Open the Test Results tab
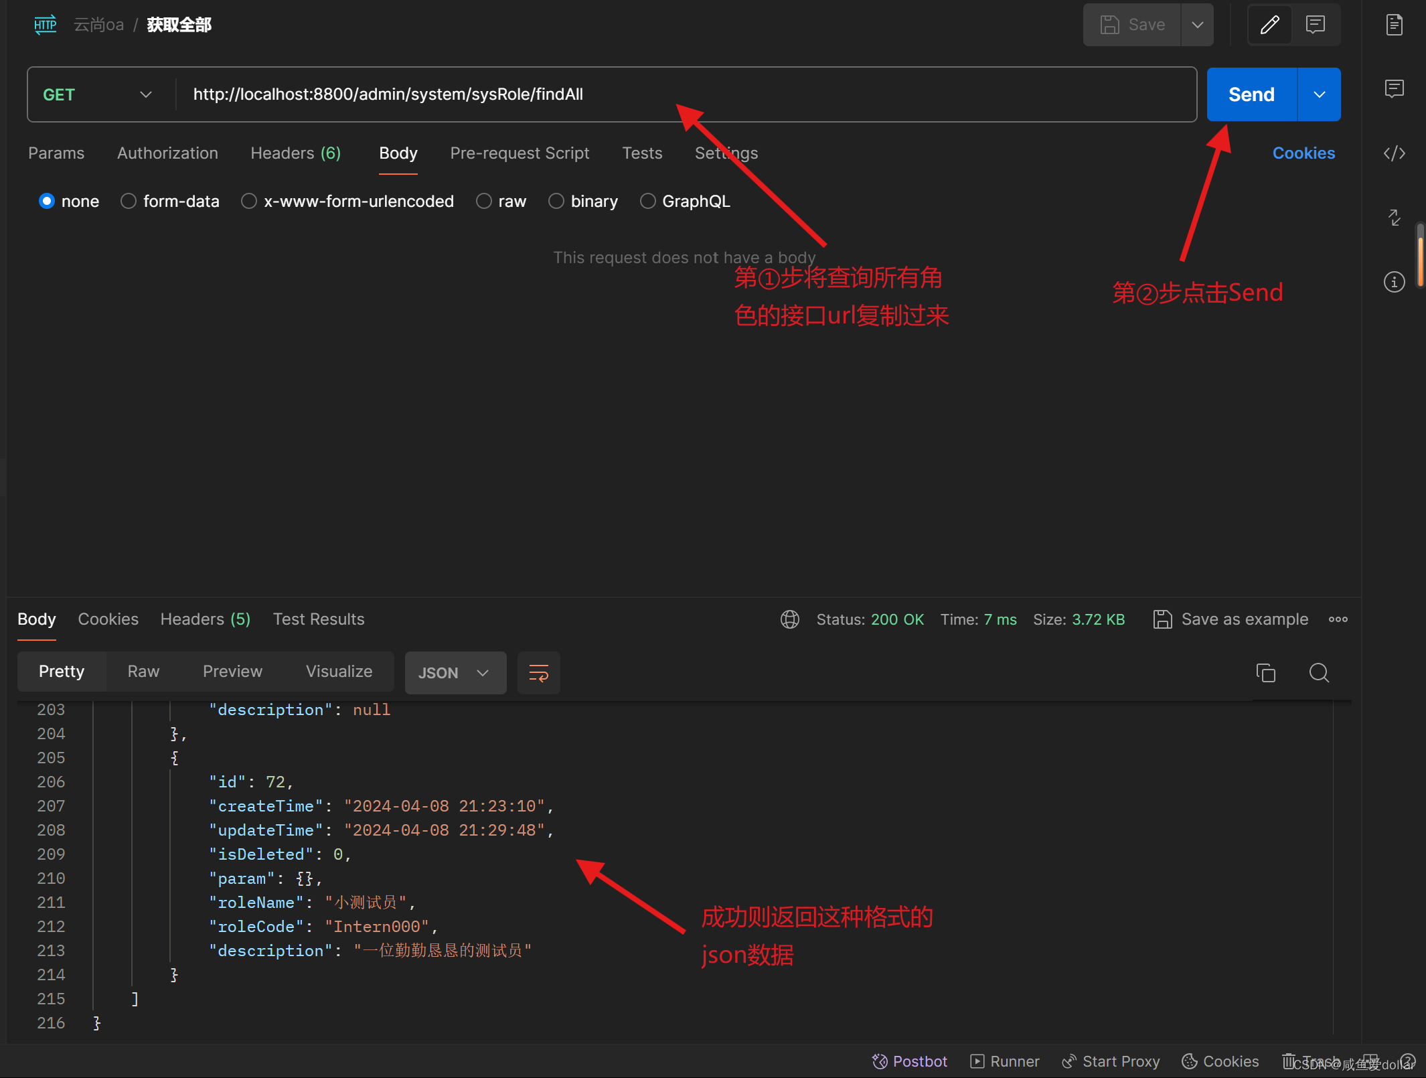Image resolution: width=1426 pixels, height=1078 pixels. click(319, 619)
